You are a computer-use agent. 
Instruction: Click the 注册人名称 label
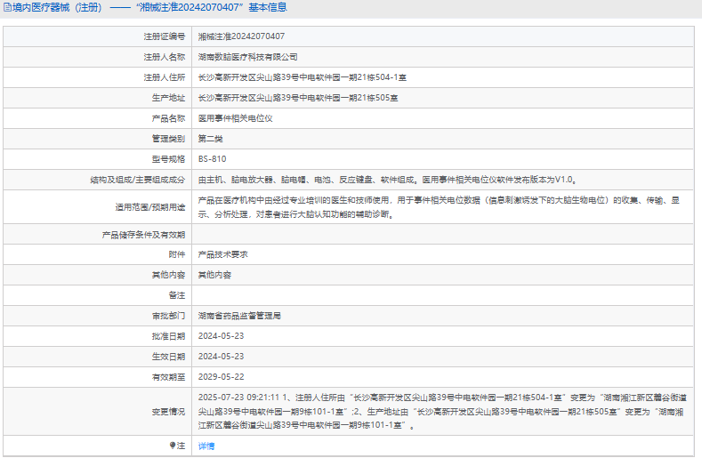pyautogui.click(x=165, y=57)
